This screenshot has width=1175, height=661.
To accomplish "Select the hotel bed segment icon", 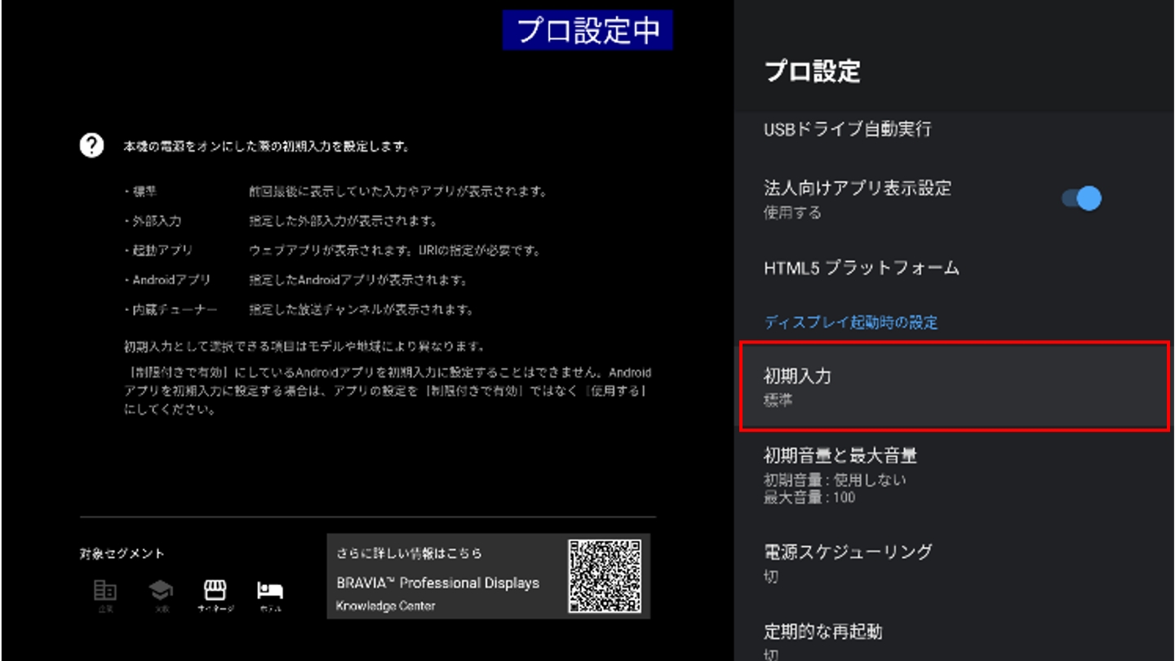I will pyautogui.click(x=269, y=590).
